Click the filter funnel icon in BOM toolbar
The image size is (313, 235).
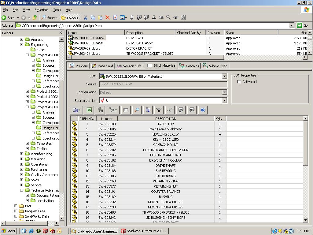pos(159,110)
